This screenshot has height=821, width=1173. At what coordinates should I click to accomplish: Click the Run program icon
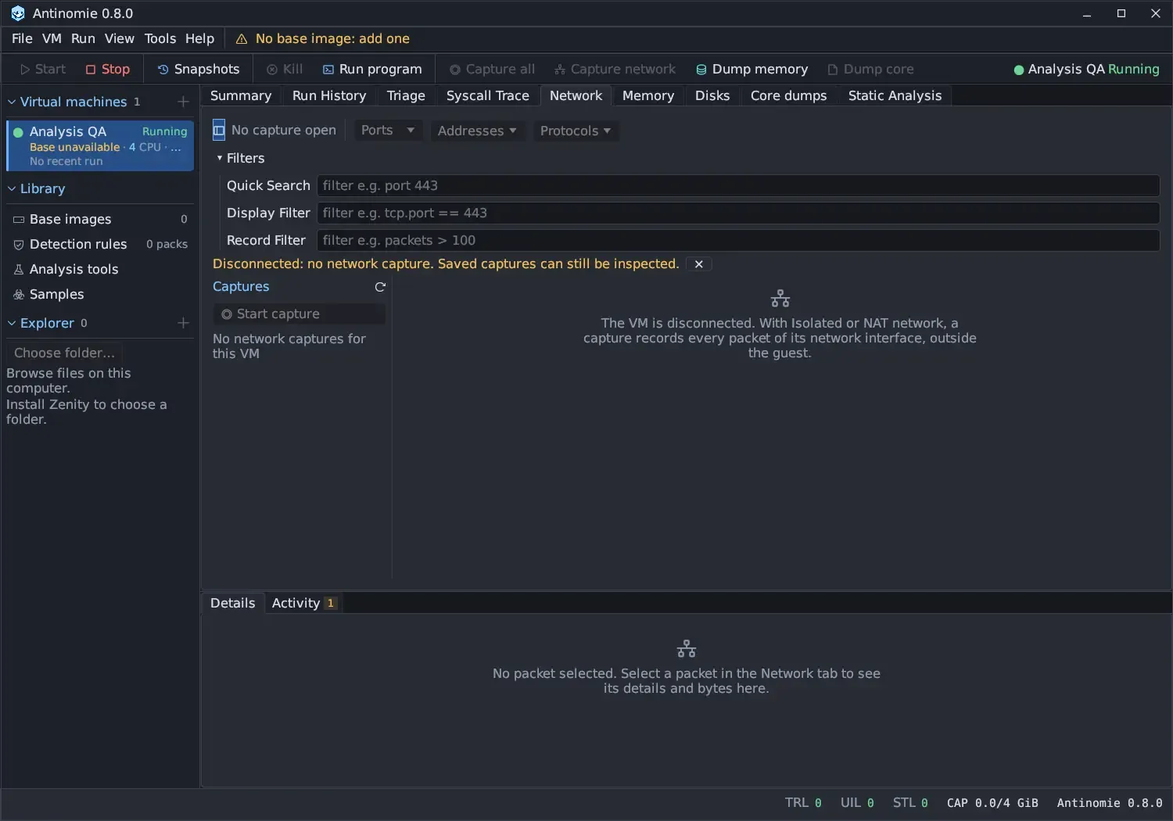328,70
